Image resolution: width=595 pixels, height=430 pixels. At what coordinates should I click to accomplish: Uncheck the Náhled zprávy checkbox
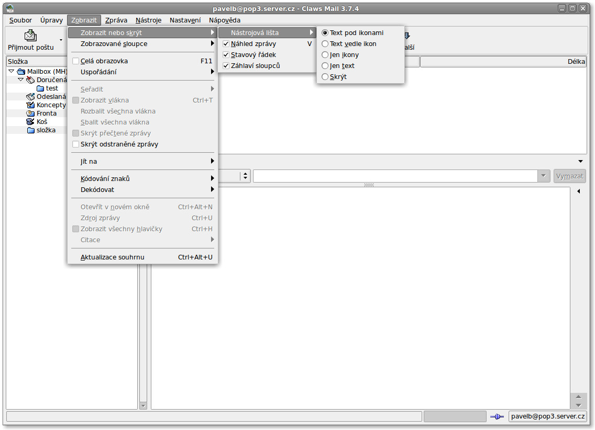click(x=226, y=44)
